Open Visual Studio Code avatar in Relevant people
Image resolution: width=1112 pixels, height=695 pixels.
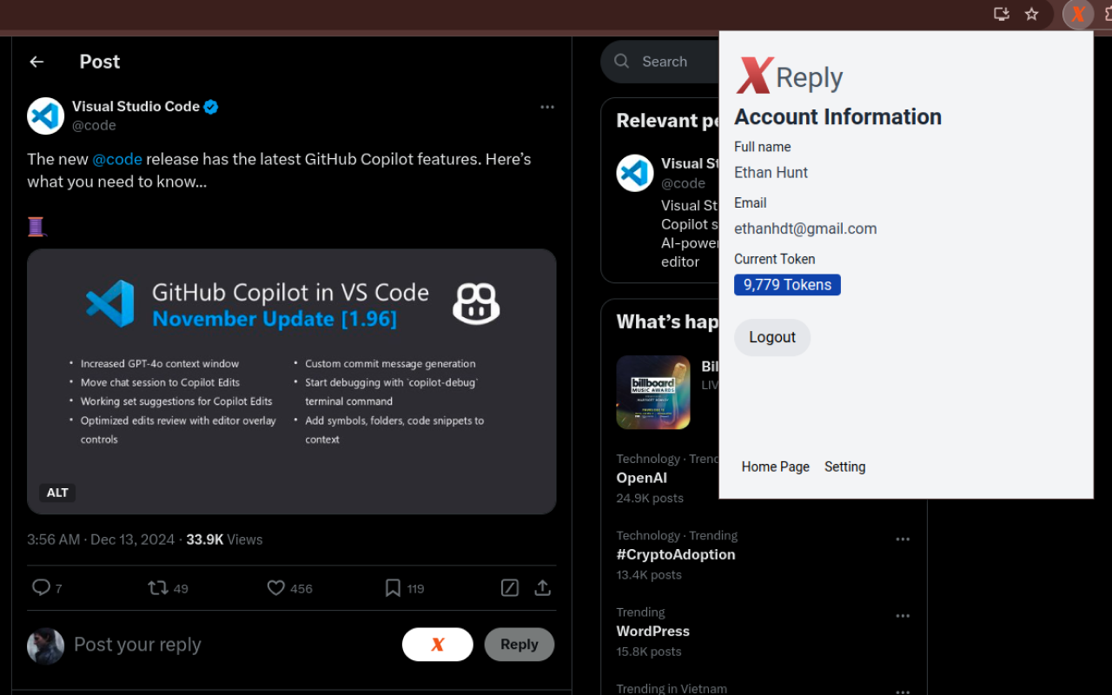coord(635,174)
